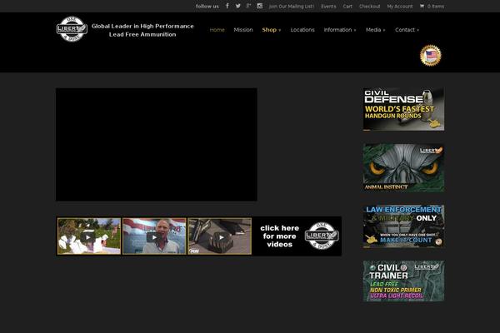Click 'click here for more videos' text

[x=280, y=236]
